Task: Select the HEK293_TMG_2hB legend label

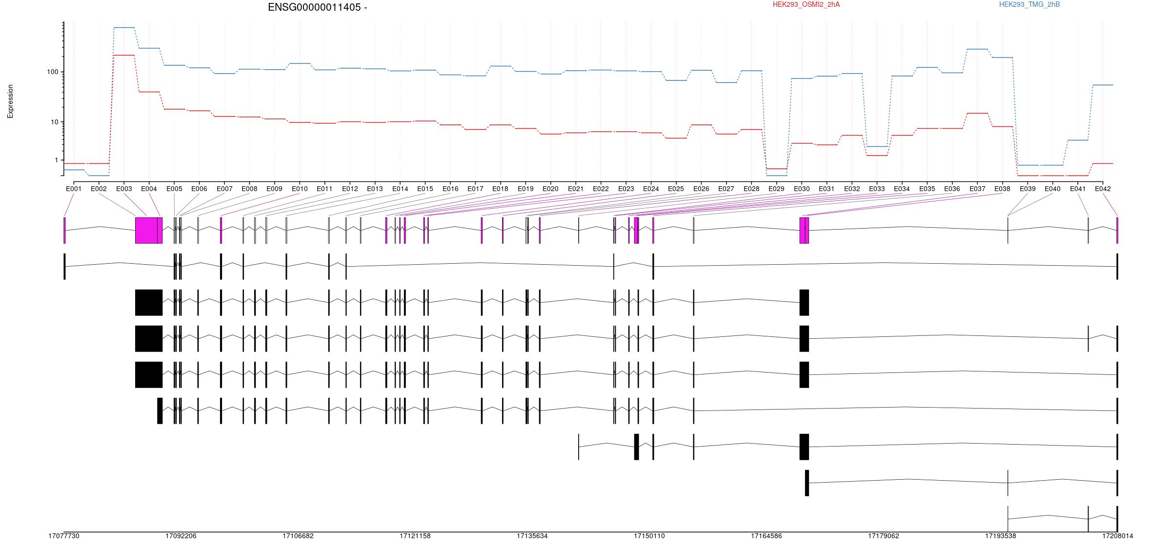Action: [x=1030, y=4]
